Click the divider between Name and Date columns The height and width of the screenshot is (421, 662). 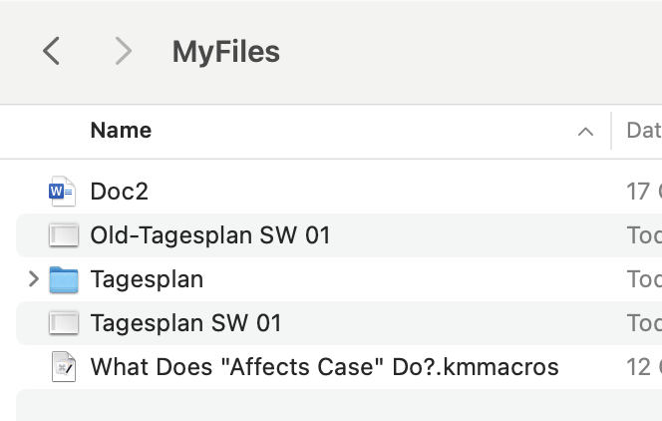tap(611, 131)
